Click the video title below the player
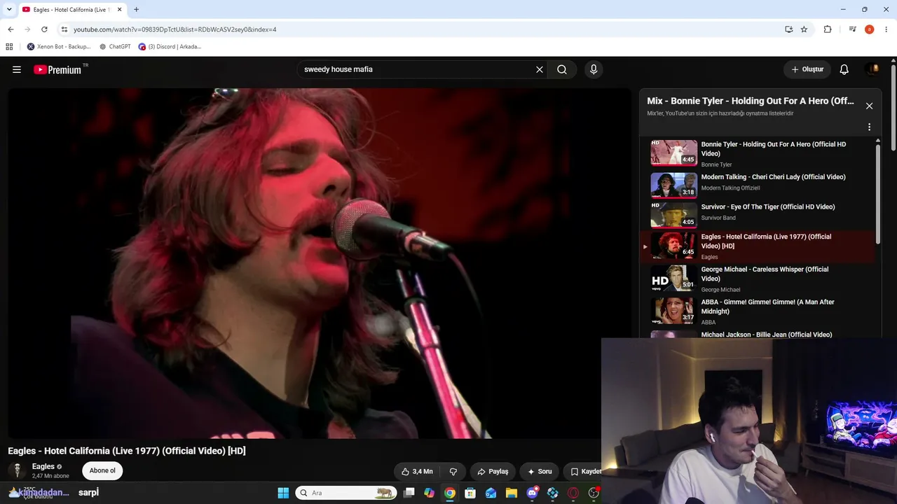897x504 pixels. coord(127,451)
